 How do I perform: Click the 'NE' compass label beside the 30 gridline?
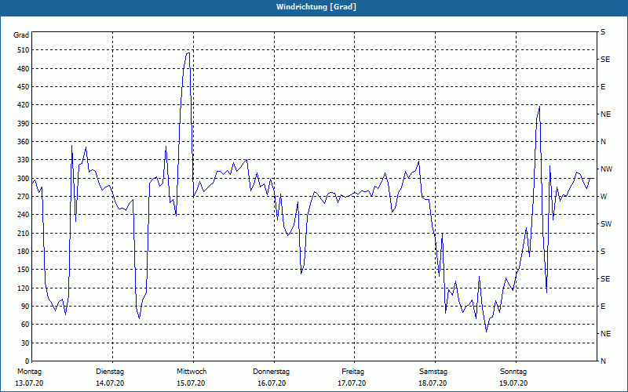[x=605, y=334]
